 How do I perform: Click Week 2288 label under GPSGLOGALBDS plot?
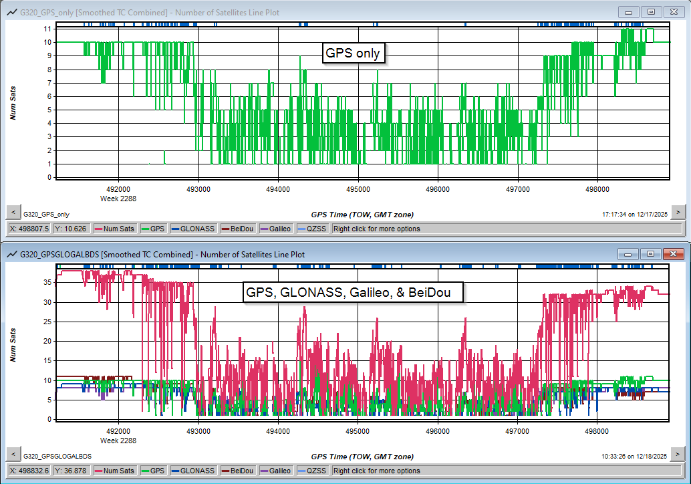point(118,441)
